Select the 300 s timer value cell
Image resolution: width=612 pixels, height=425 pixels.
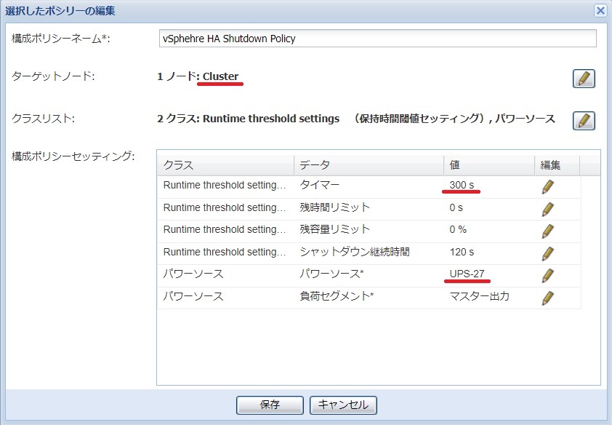point(462,186)
